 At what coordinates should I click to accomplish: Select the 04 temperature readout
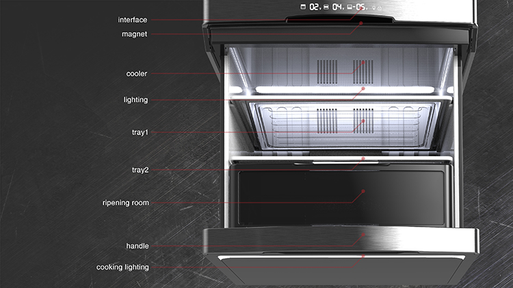[x=338, y=7]
